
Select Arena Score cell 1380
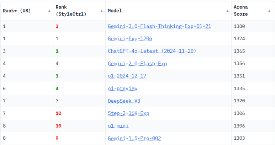click(x=239, y=26)
